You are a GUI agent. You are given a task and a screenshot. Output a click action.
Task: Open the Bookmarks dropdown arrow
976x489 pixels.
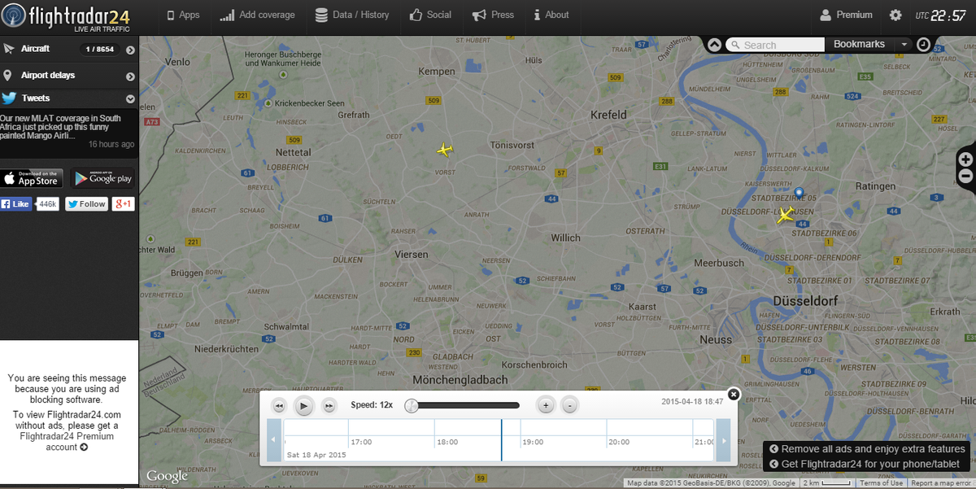coord(903,45)
